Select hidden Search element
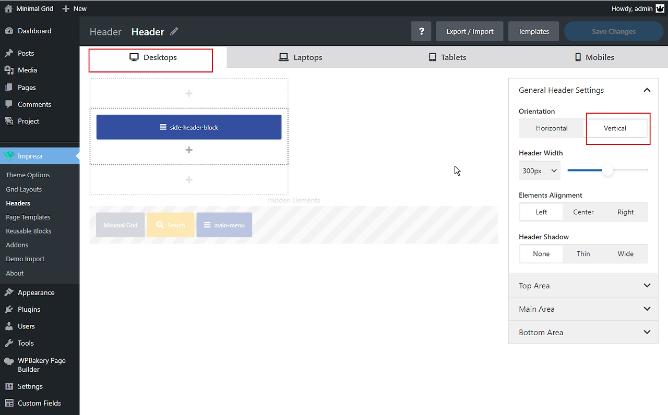This screenshot has width=668, height=415. [171, 225]
